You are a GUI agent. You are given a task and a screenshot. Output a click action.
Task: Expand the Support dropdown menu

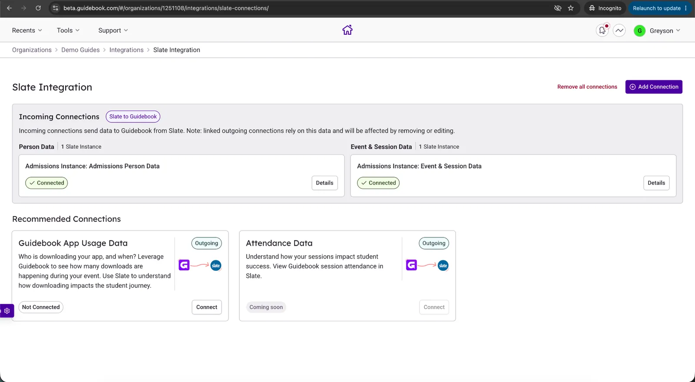[113, 30]
